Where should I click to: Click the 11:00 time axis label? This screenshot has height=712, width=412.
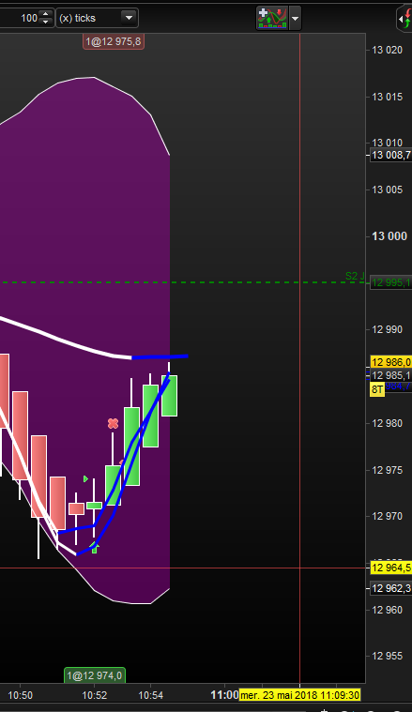tap(225, 695)
